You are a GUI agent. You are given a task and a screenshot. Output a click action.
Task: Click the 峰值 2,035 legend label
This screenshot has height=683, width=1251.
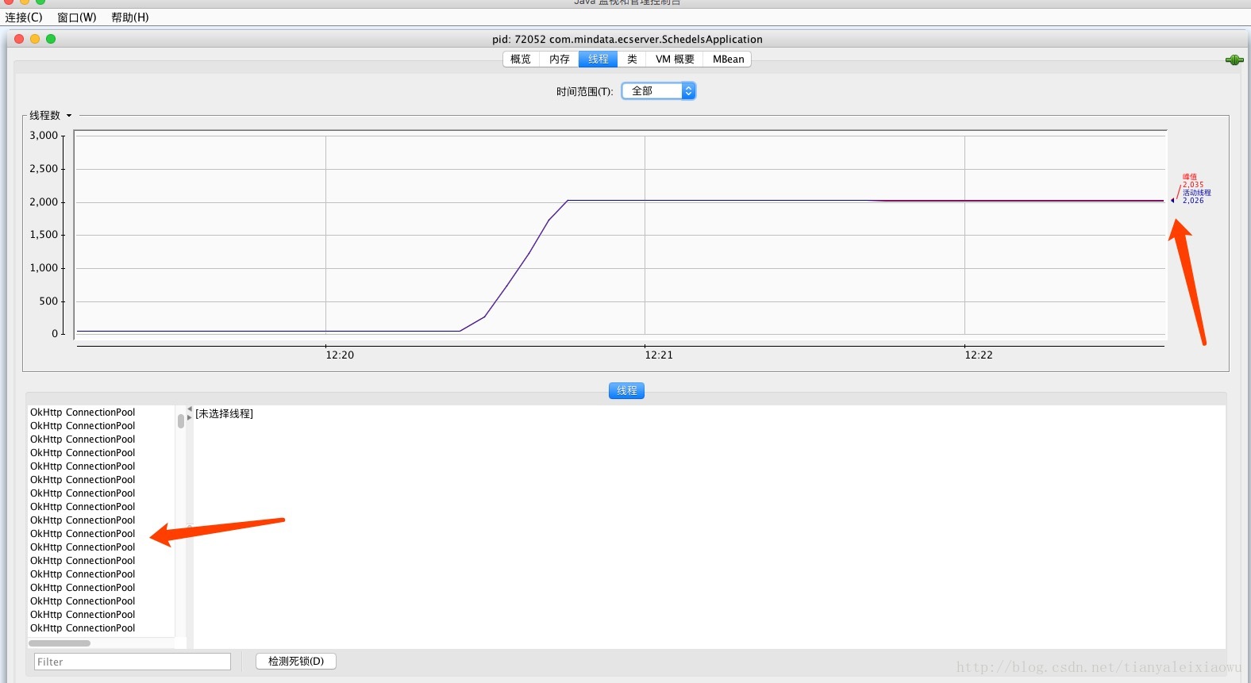tap(1192, 181)
